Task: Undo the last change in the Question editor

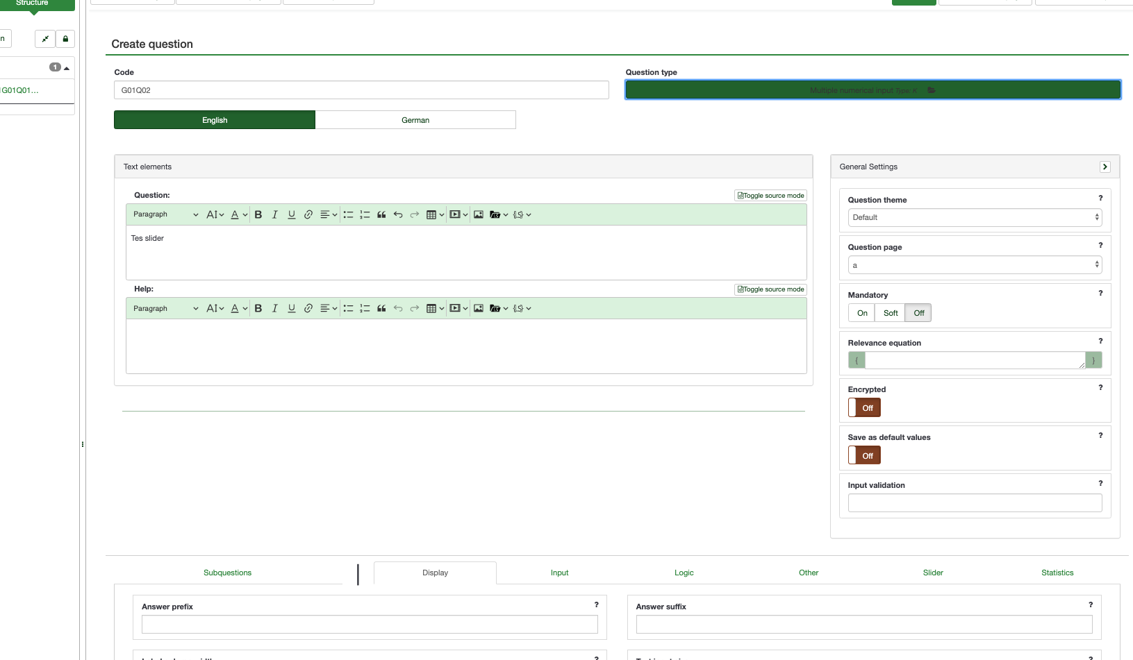Action: [x=398, y=214]
